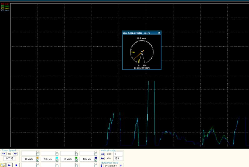This screenshot has width=249, height=167.
Task: Toggle the cyan channel checkbox
Action: point(57,160)
